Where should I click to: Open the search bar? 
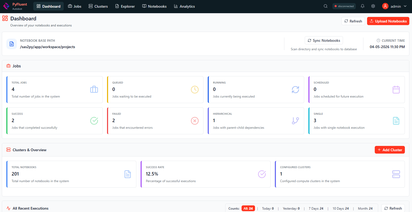coord(325,6)
